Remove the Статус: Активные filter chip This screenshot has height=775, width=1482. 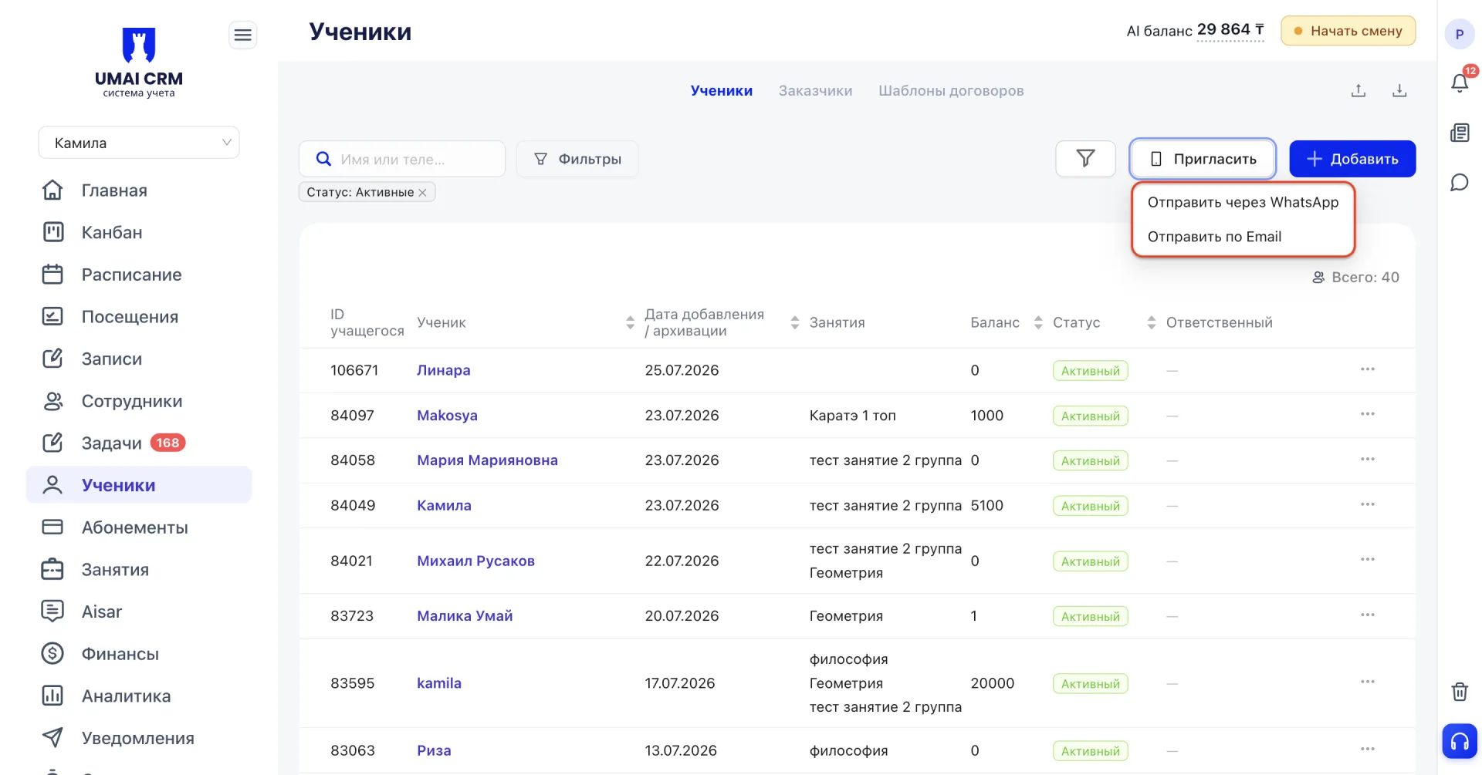[423, 193]
